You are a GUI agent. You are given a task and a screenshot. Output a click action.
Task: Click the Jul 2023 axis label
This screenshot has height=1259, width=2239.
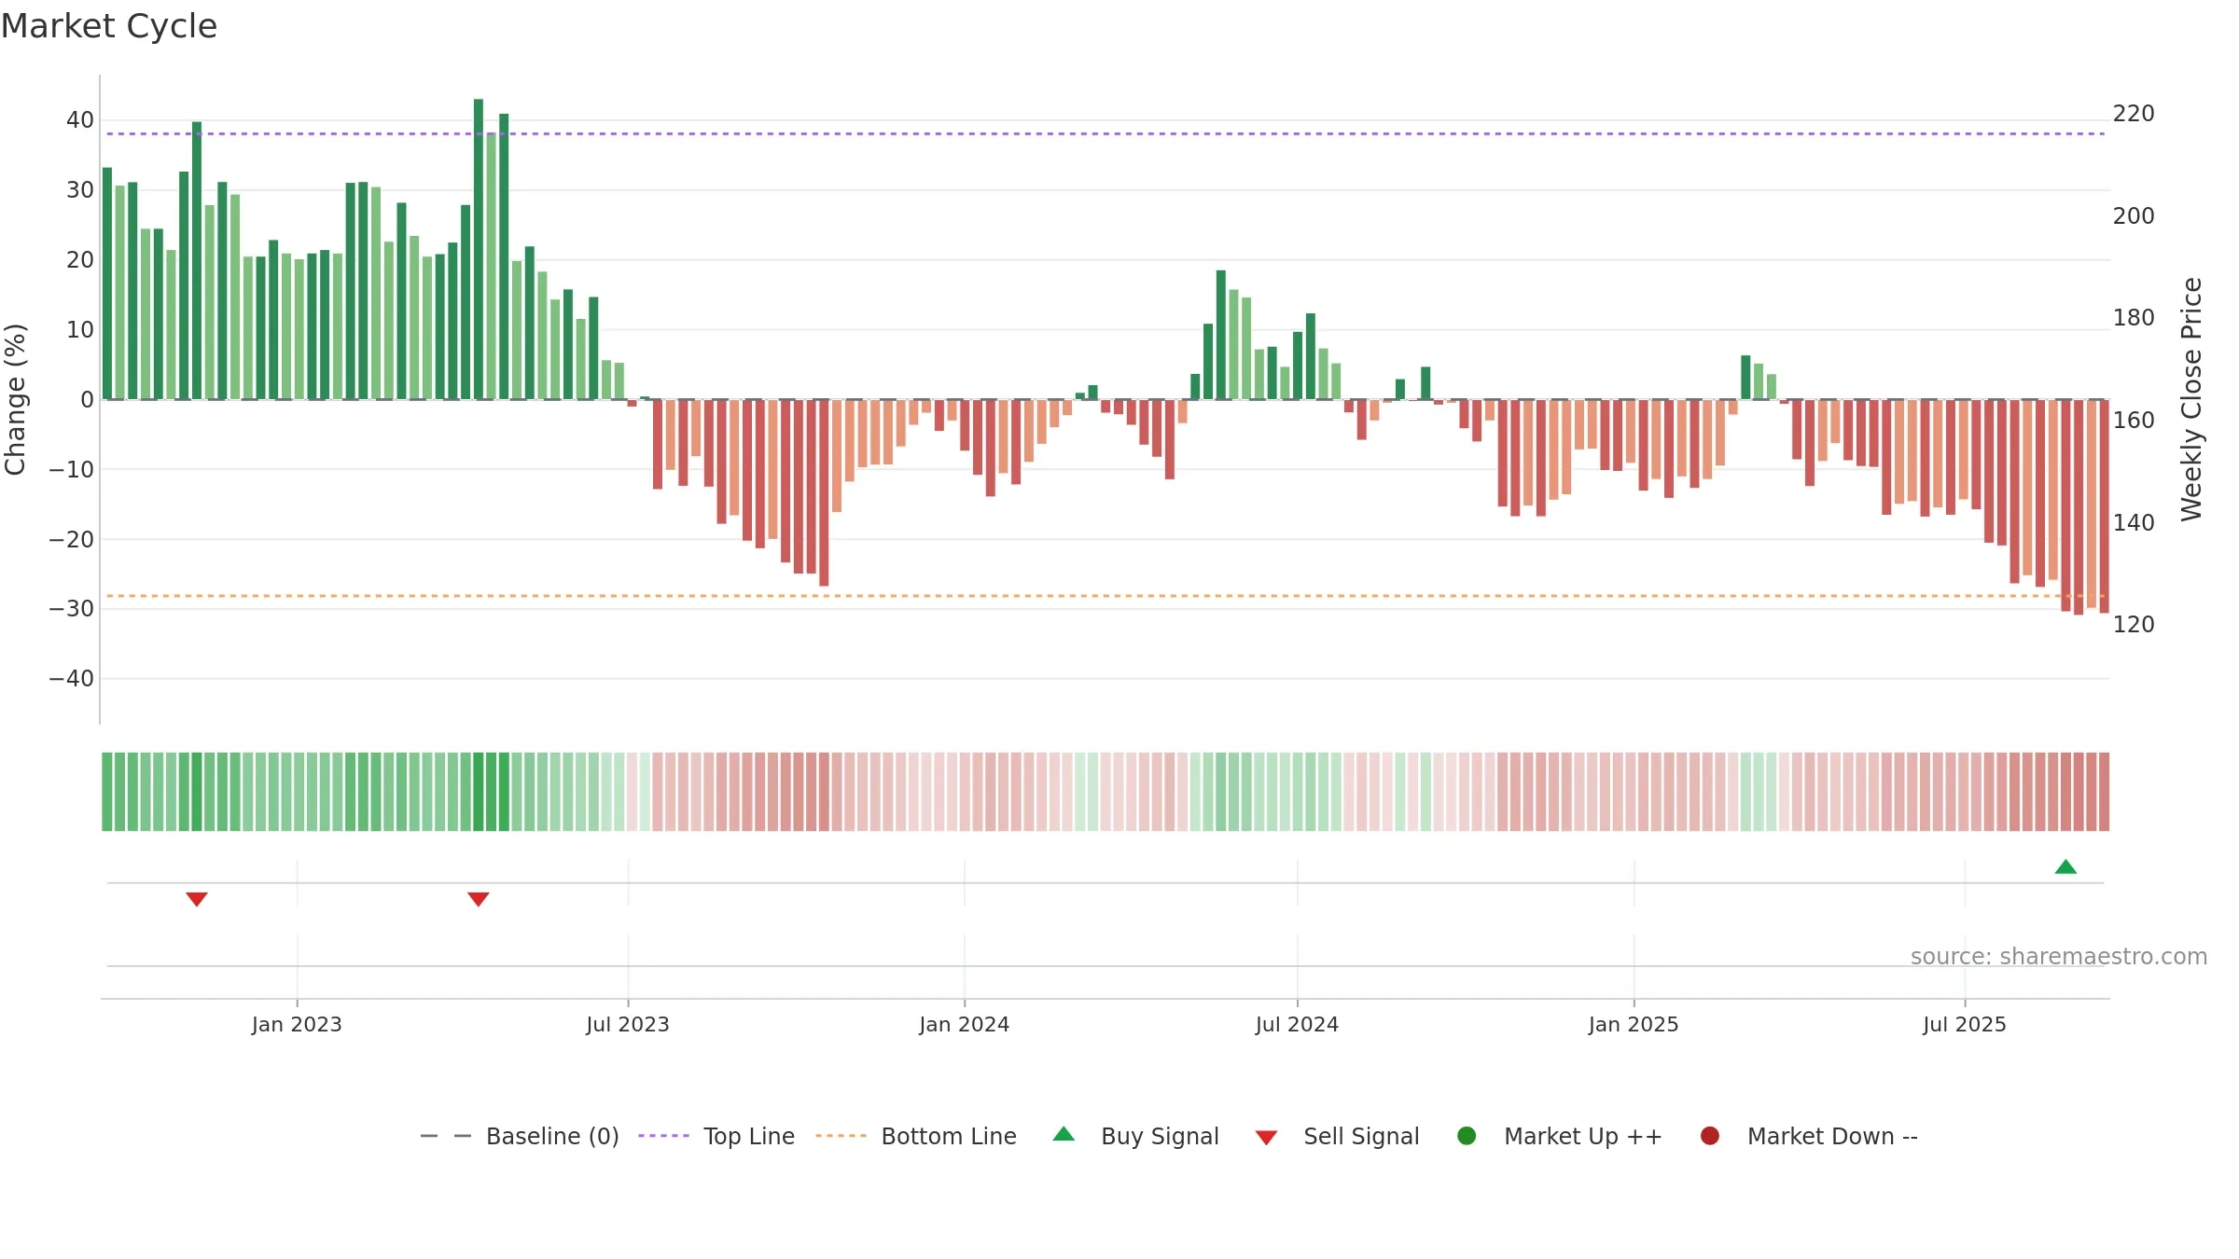[x=628, y=1025]
